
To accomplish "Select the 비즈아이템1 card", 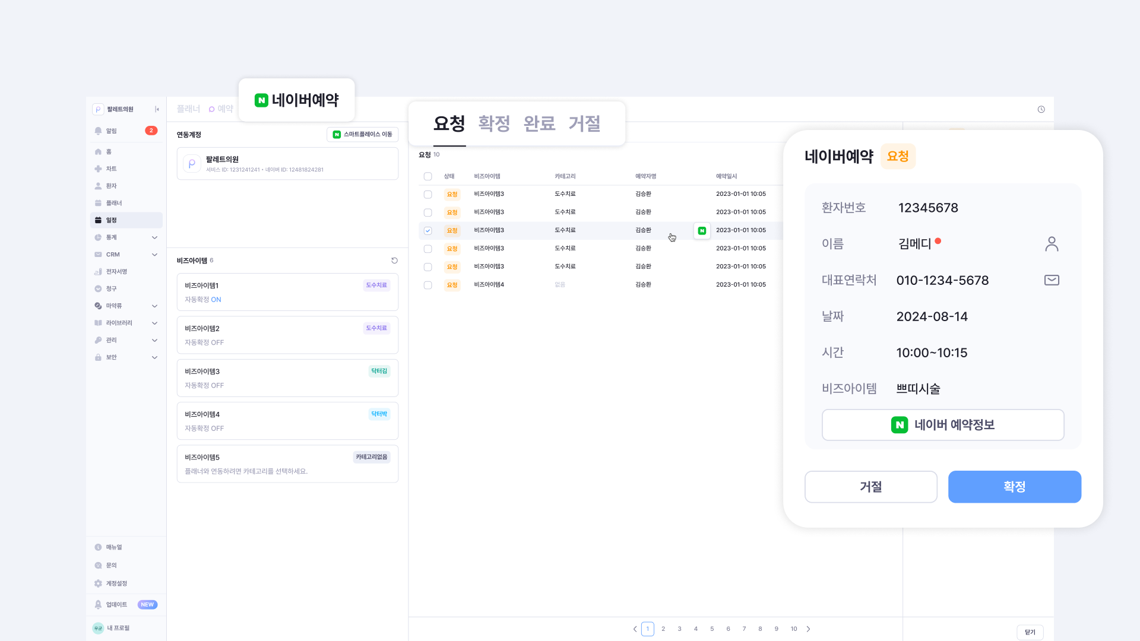I will 287,292.
